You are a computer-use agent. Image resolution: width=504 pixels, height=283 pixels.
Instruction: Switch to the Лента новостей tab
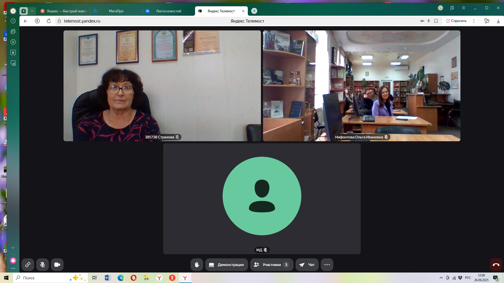pyautogui.click(x=169, y=11)
